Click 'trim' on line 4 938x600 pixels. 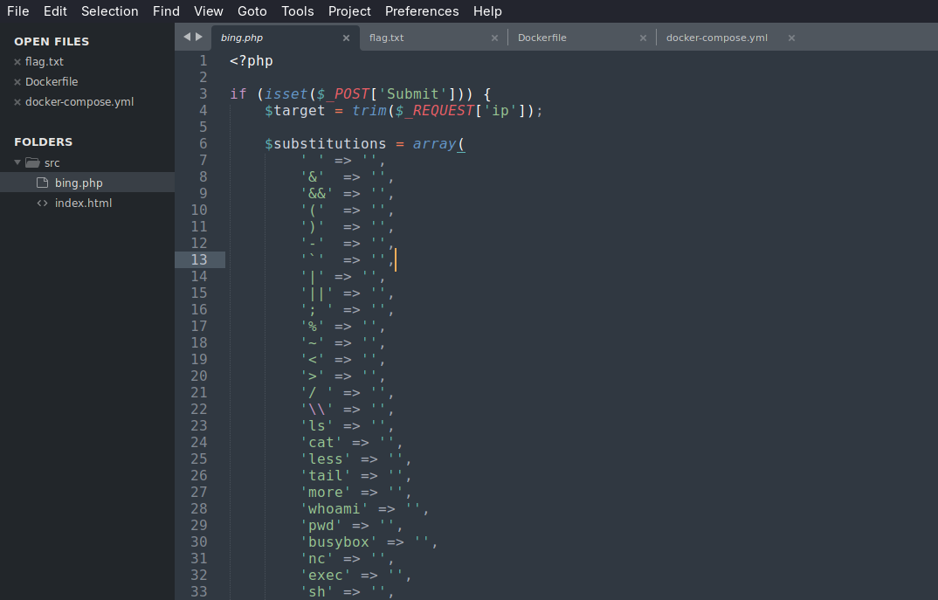(x=369, y=111)
